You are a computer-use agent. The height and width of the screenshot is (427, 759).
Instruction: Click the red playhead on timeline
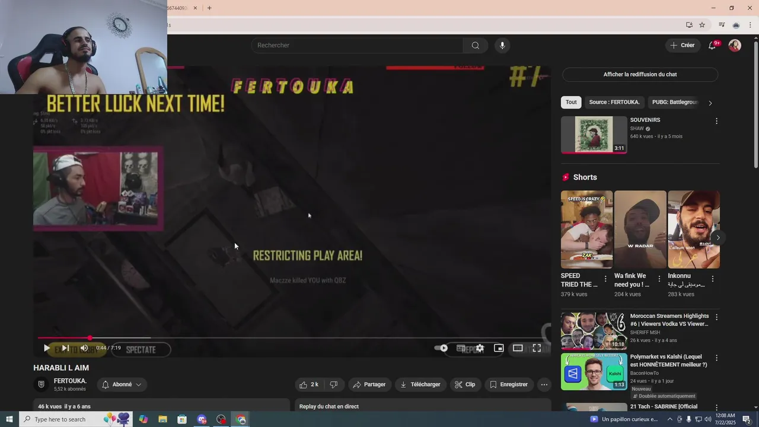[90, 338]
